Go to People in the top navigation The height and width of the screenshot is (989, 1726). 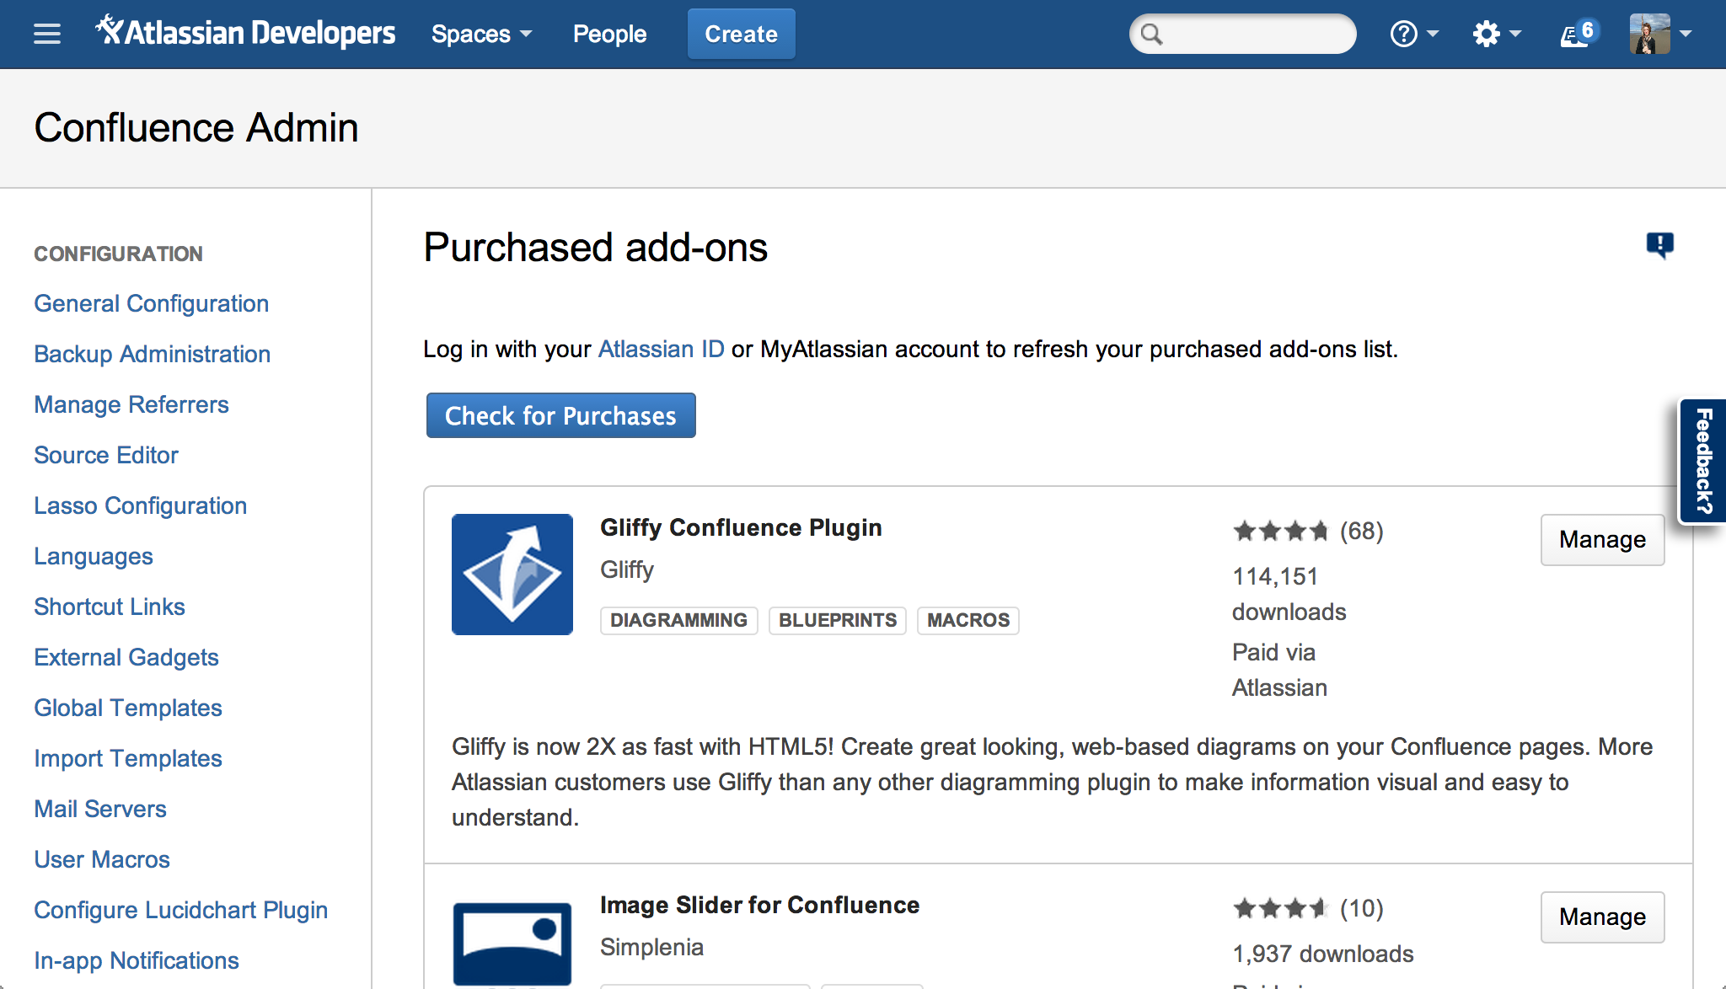[609, 35]
